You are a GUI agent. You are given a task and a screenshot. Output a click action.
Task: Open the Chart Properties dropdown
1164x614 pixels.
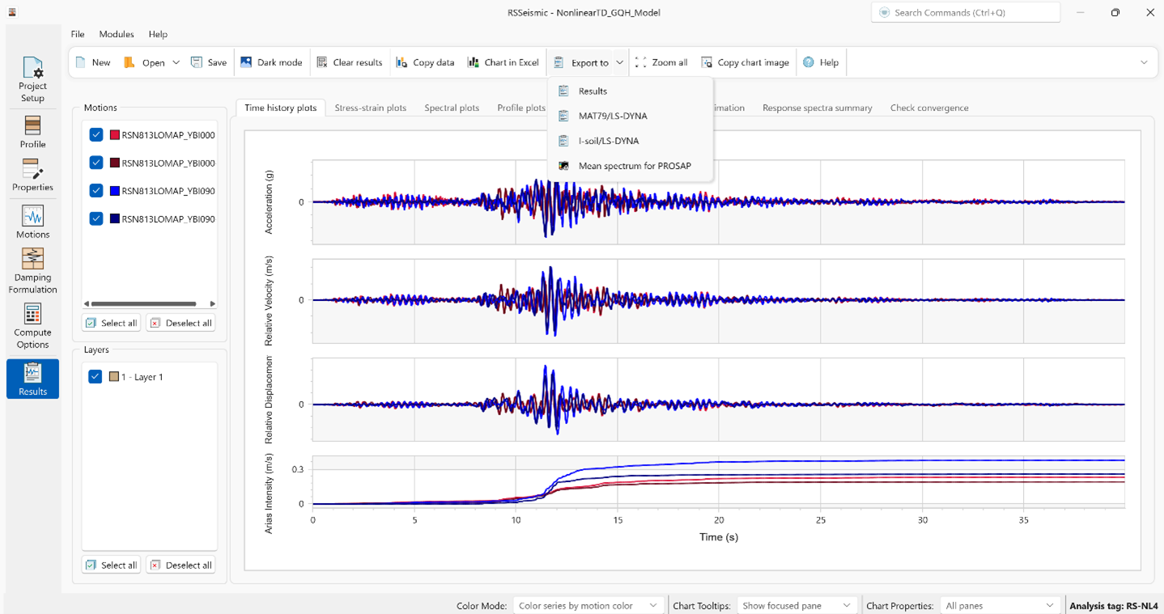[x=1000, y=605]
